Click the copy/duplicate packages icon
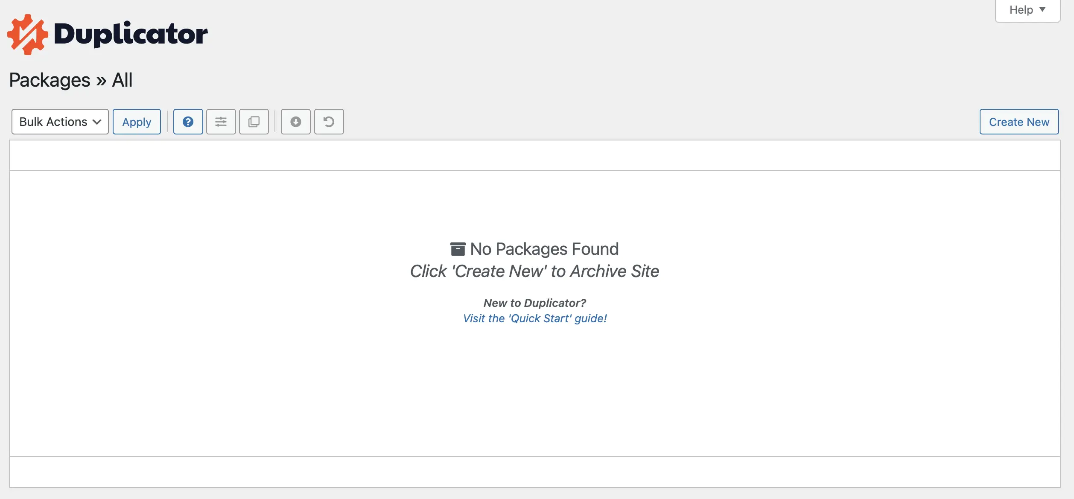 [254, 121]
